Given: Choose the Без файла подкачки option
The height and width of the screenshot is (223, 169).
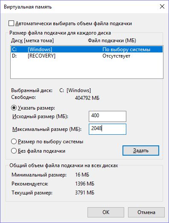Looking at the screenshot, I should [14, 151].
